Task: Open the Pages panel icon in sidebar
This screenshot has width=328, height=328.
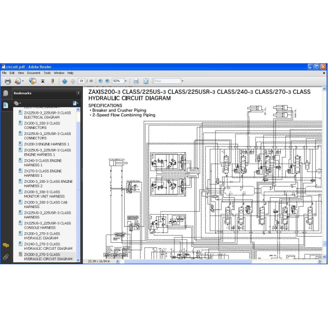Action: pos(6,93)
